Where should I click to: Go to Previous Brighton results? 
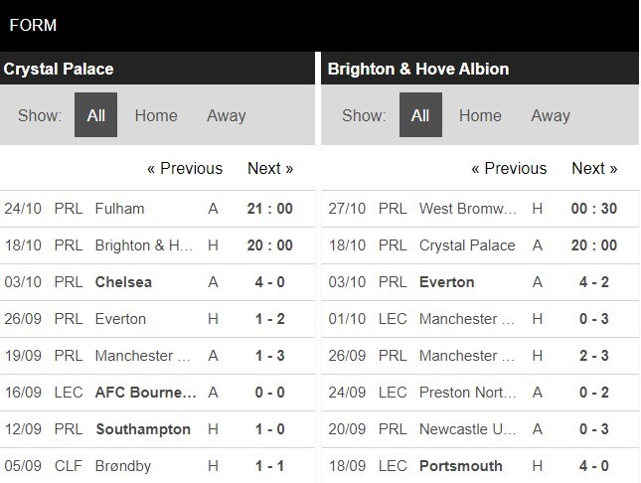click(x=509, y=169)
